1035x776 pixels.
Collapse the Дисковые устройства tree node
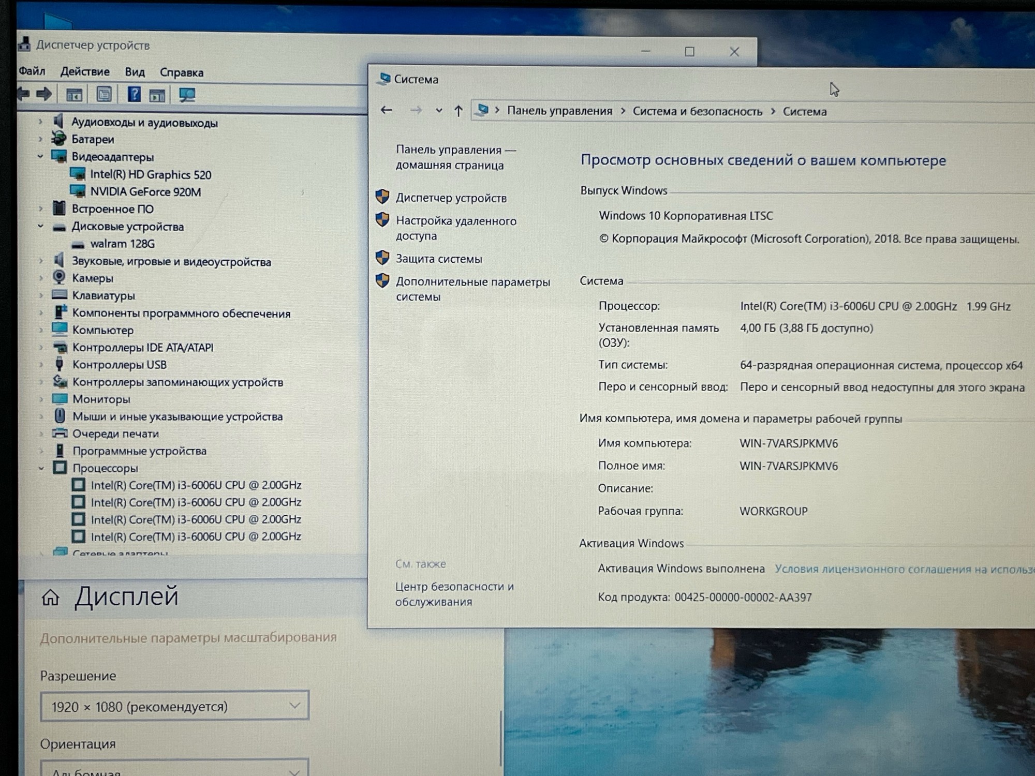(40, 226)
